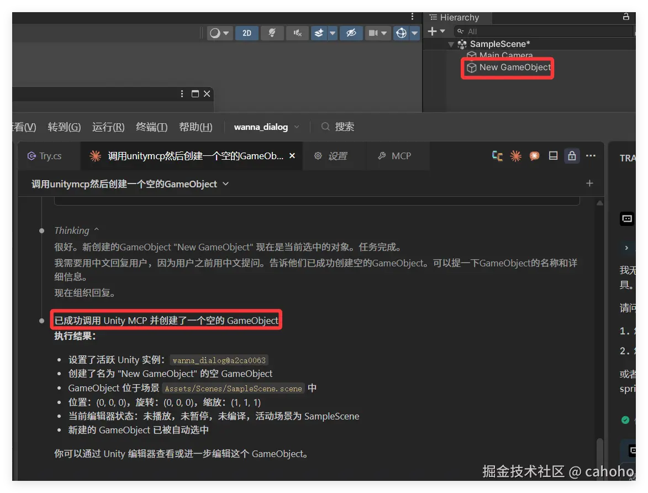Click the Claude Code Cc icon
The width and height of the screenshot is (648, 493).
pos(496,156)
